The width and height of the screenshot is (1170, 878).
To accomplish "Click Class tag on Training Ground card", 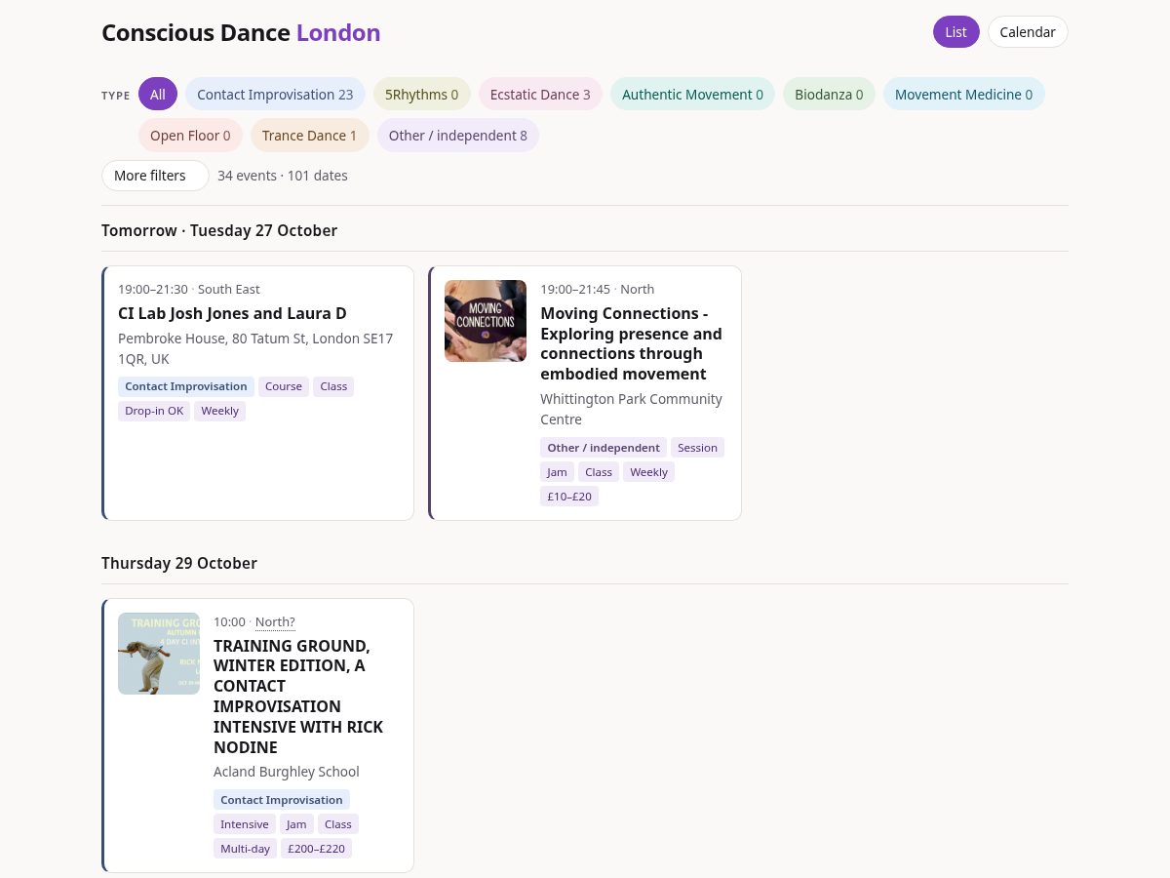I will click(x=338, y=824).
